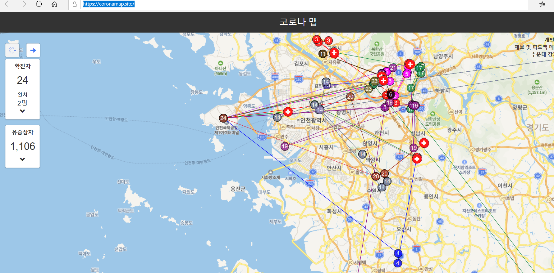Click the 하남시 map label

click(x=442, y=91)
